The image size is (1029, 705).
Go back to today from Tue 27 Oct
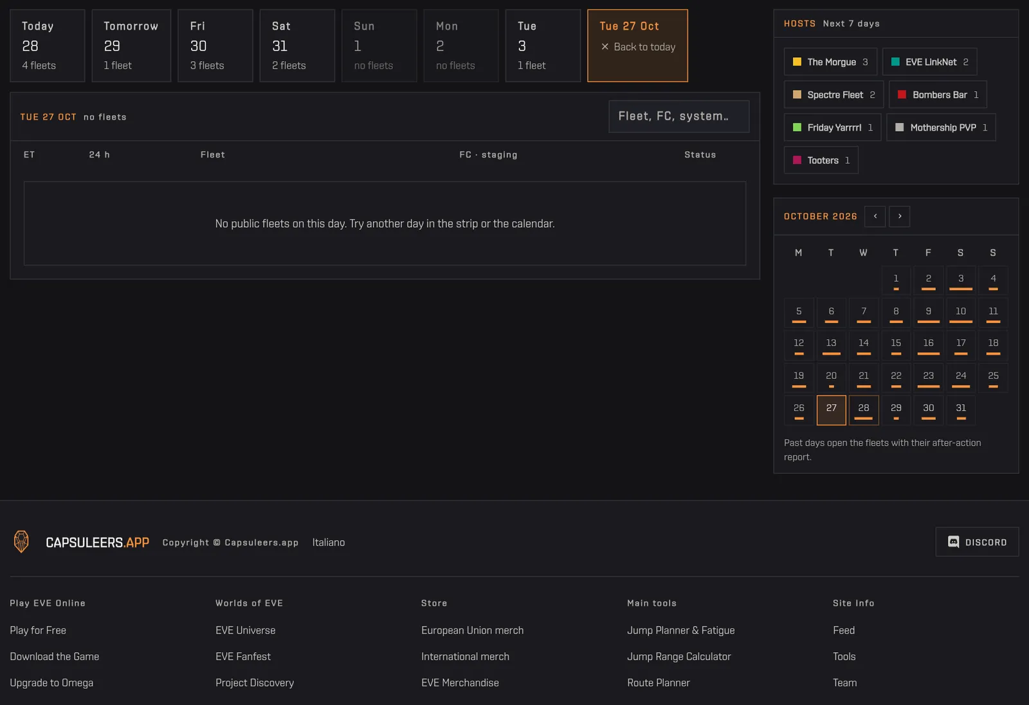[637, 47]
